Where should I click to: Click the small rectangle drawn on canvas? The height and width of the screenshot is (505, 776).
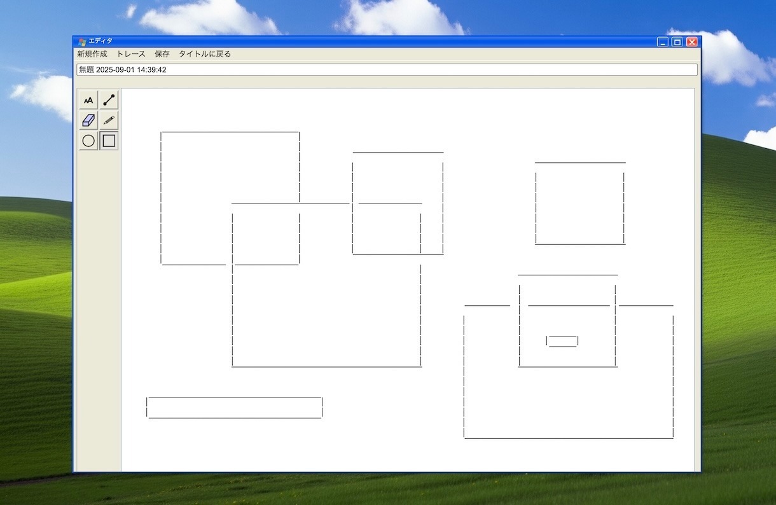click(x=562, y=341)
